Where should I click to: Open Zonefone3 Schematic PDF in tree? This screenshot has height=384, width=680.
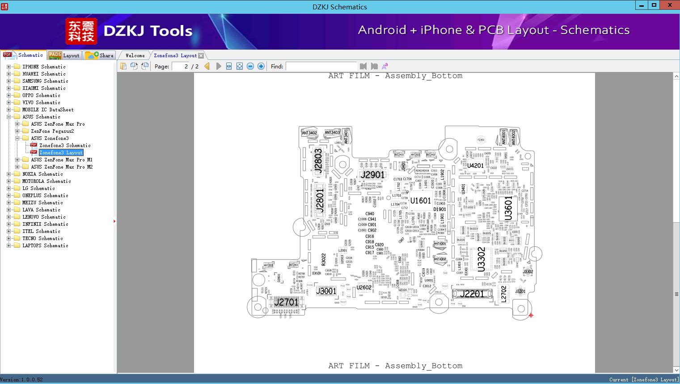pos(65,145)
